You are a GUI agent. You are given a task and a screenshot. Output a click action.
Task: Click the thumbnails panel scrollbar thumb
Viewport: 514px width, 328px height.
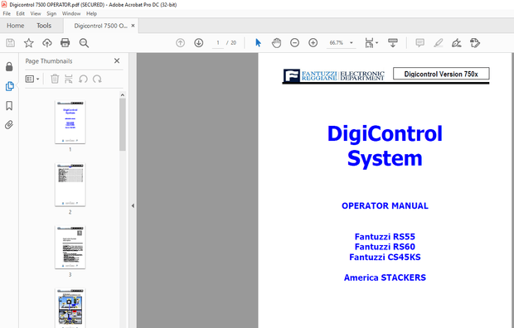(122, 124)
